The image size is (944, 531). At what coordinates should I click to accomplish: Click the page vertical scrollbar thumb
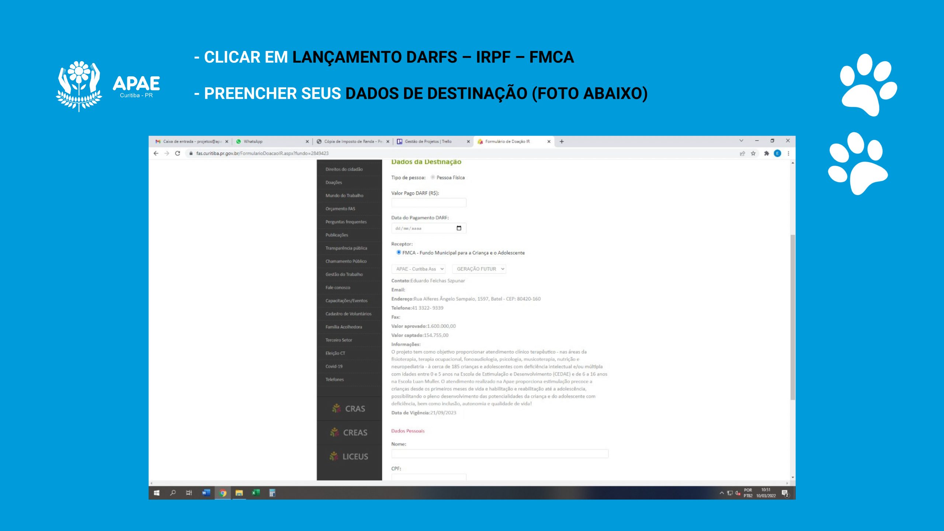pos(792,317)
